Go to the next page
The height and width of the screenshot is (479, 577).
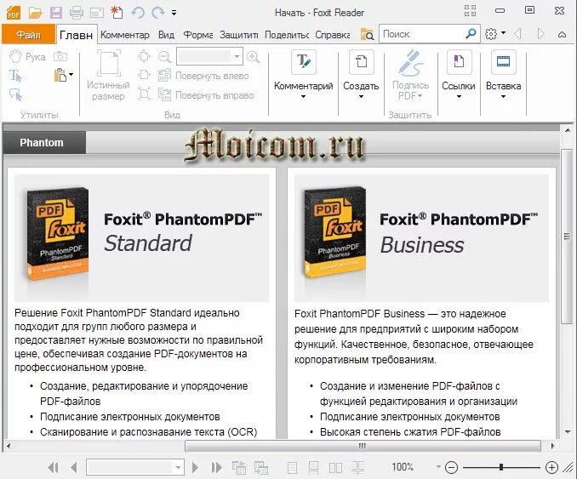click(x=196, y=468)
